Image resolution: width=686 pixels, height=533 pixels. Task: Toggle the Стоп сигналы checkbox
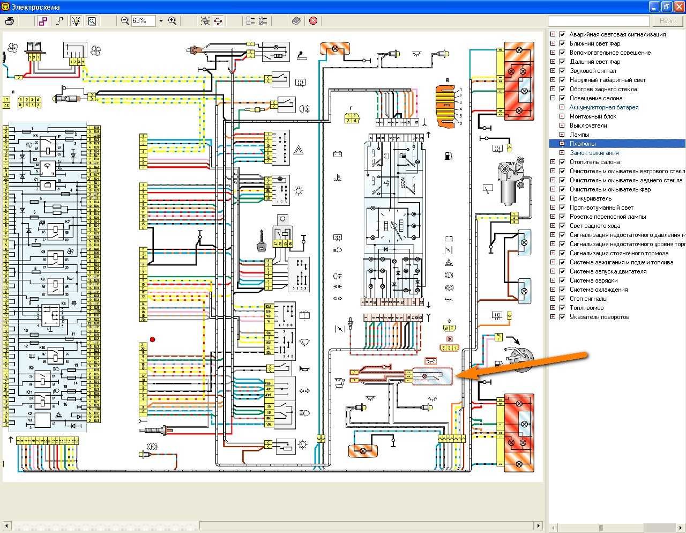[562, 299]
